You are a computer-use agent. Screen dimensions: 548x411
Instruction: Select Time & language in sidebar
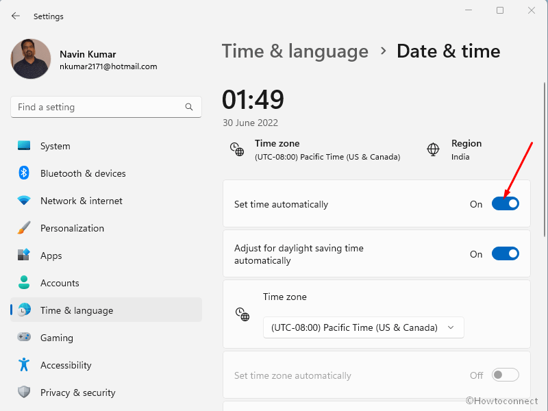[x=77, y=310]
